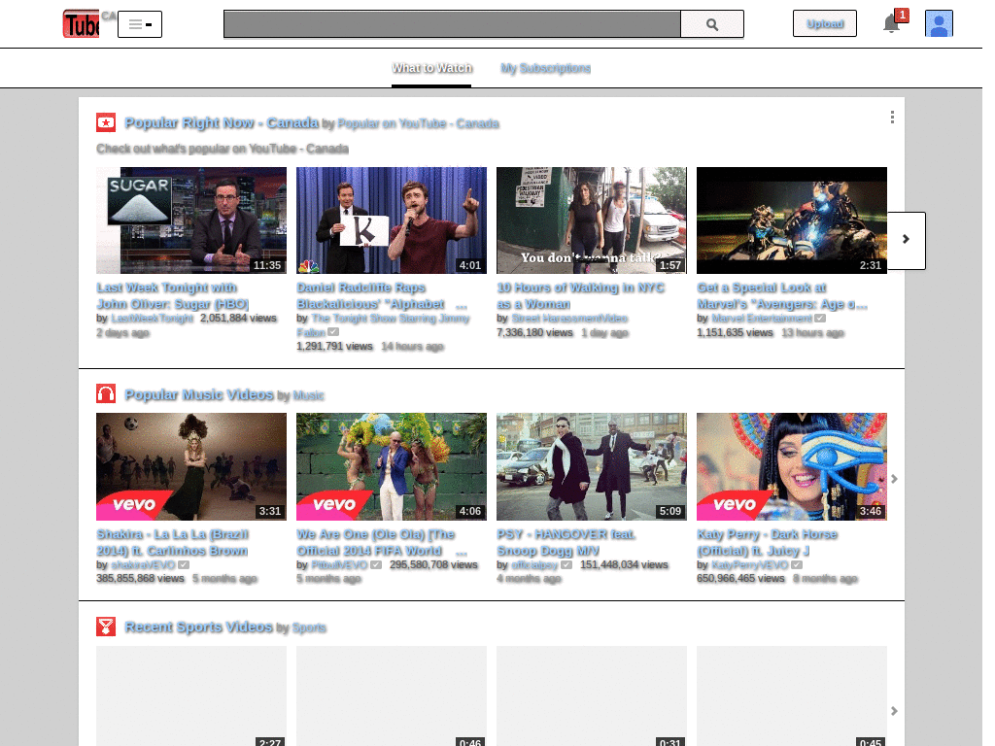This screenshot has height=746, width=995.
Task: Open PSY - HANGOVER feat. Snoop Dogg title
Action: point(566,542)
